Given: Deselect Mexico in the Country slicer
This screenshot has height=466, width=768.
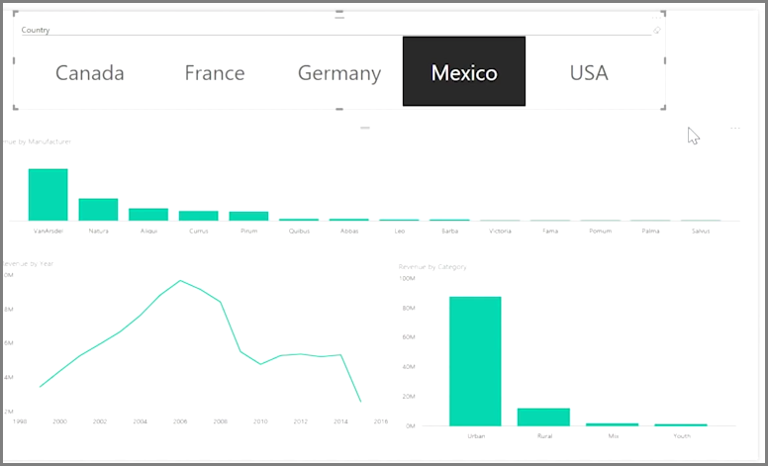Looking at the screenshot, I should click(463, 72).
